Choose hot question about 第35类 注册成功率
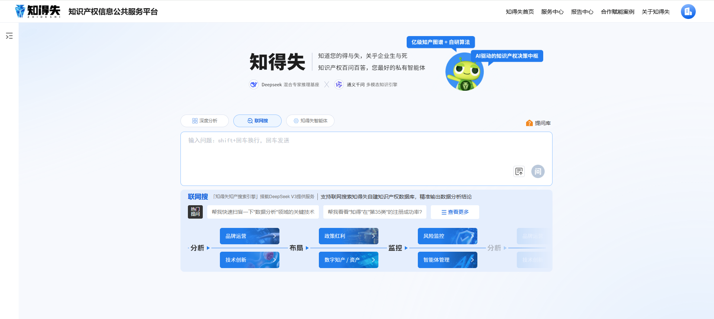714x319 pixels. [x=375, y=212]
